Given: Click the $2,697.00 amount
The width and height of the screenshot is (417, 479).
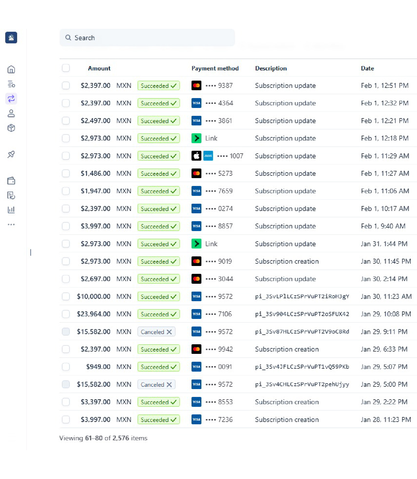Looking at the screenshot, I should (x=96, y=279).
